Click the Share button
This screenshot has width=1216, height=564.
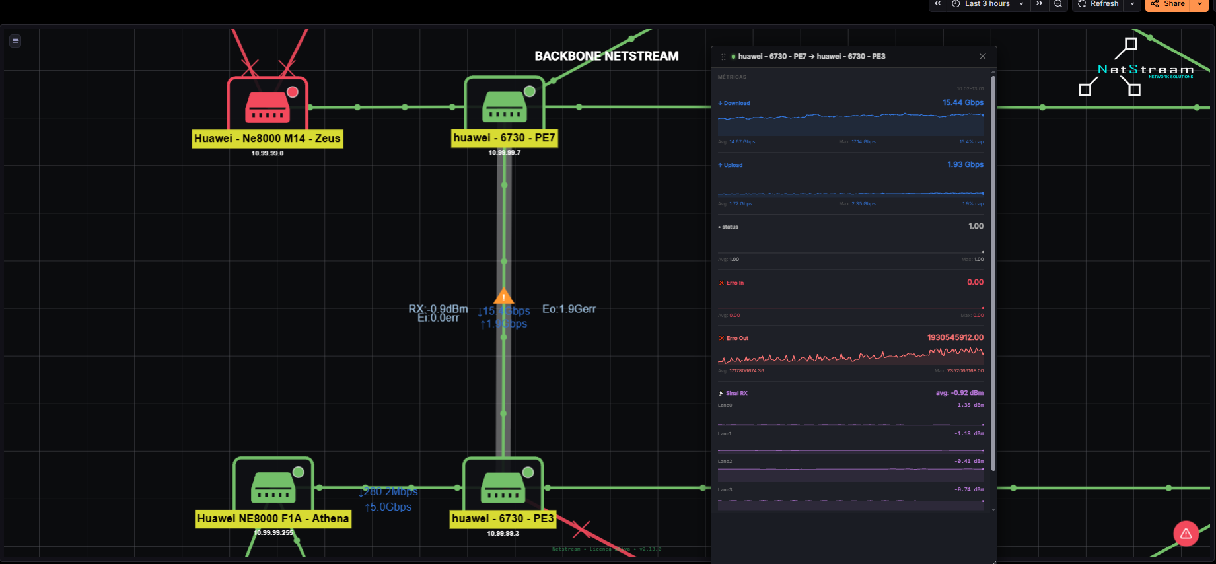(1168, 4)
